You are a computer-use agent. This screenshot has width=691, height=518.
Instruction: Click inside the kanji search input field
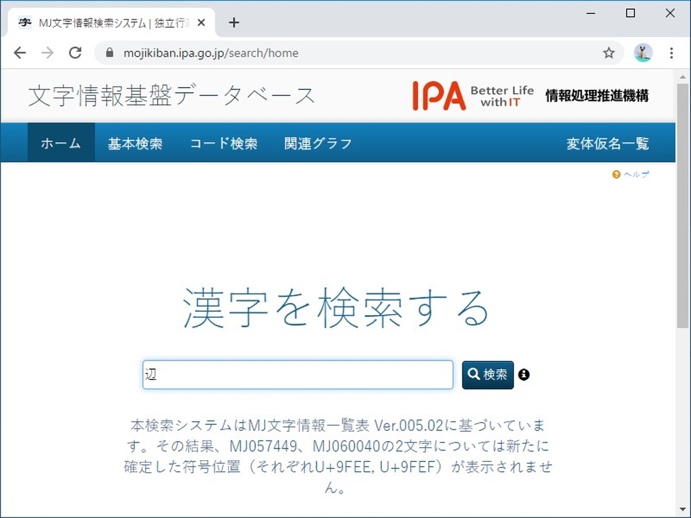pos(297,374)
